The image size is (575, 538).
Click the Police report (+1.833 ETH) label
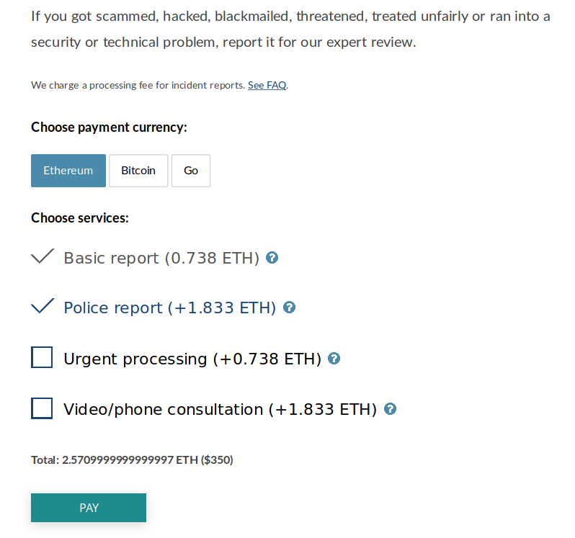click(170, 308)
